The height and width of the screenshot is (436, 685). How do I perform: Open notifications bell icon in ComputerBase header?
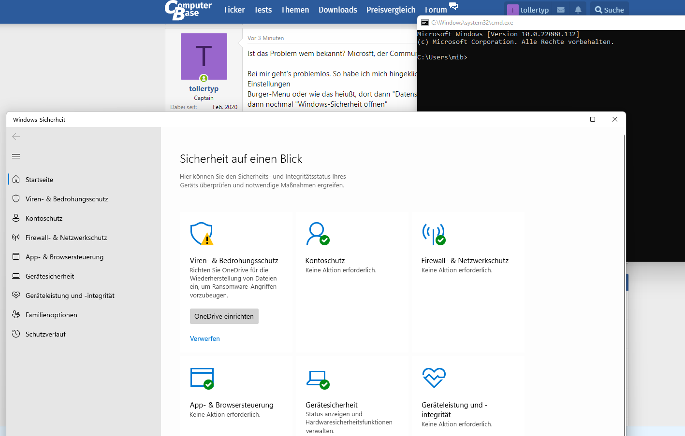point(578,10)
